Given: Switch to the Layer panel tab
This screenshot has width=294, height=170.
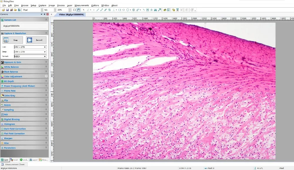Looking at the screenshot, I should point(34,160).
